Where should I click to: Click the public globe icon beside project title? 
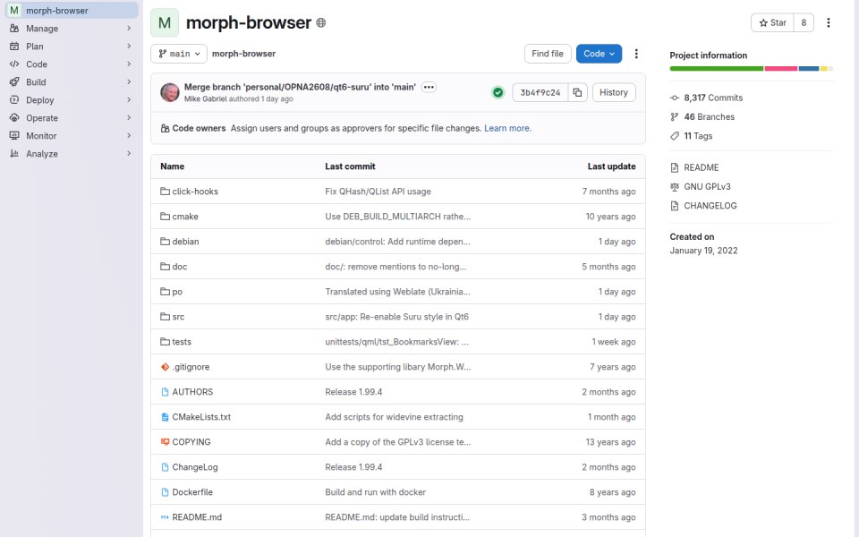[321, 23]
